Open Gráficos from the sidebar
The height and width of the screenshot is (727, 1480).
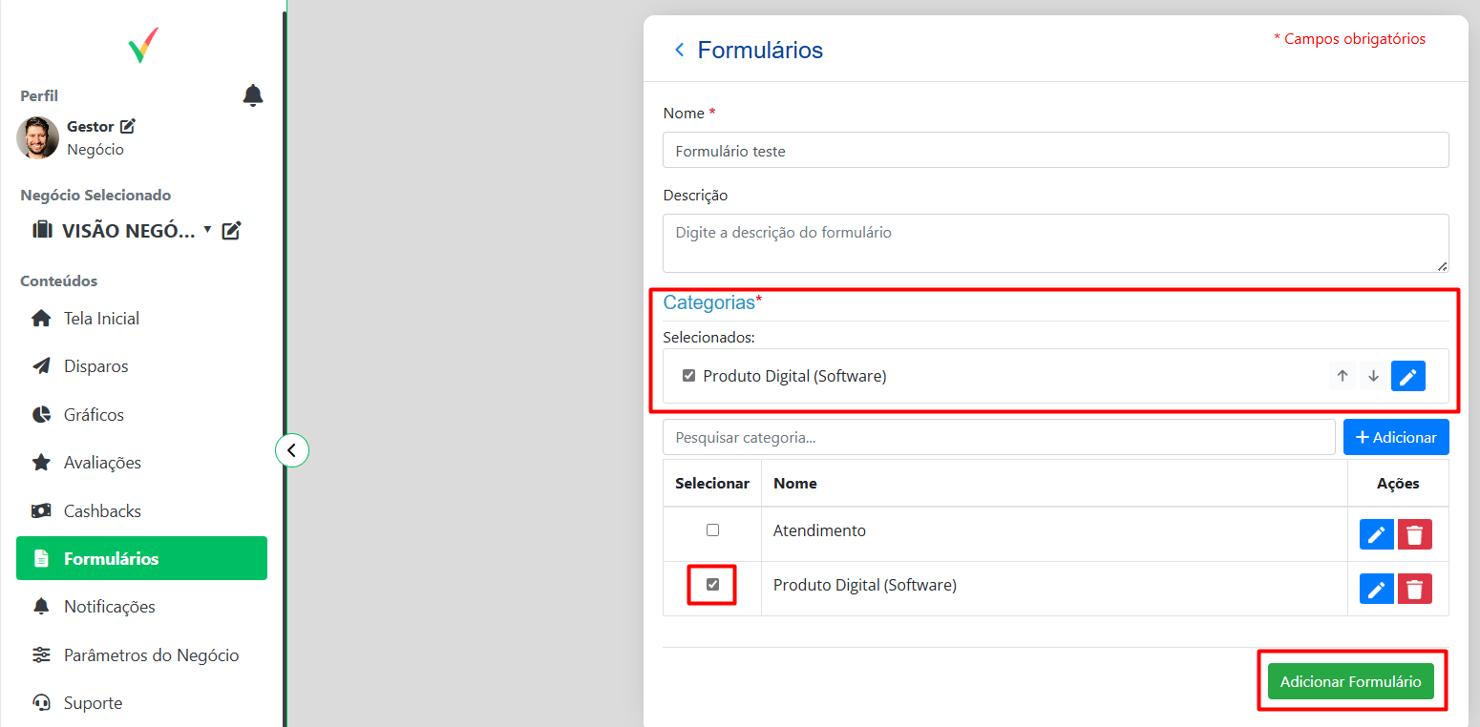pyautogui.click(x=94, y=415)
